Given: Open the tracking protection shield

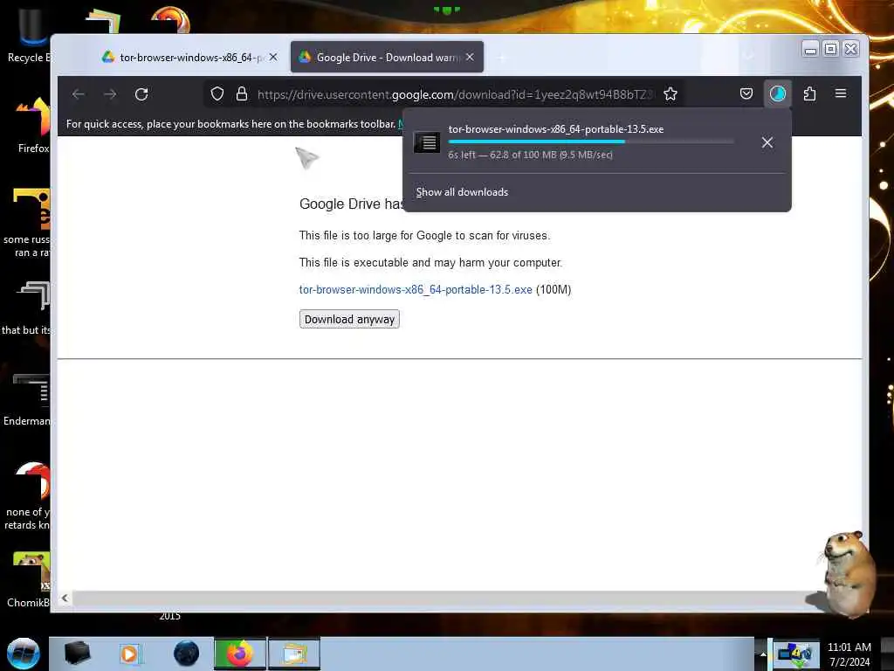Looking at the screenshot, I should (x=217, y=94).
